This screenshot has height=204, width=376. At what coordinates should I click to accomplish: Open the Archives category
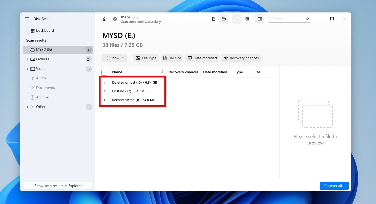[58, 97]
